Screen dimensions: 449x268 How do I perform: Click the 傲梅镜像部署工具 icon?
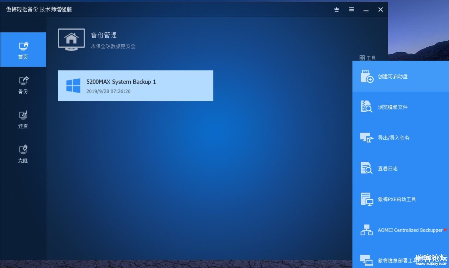click(367, 260)
